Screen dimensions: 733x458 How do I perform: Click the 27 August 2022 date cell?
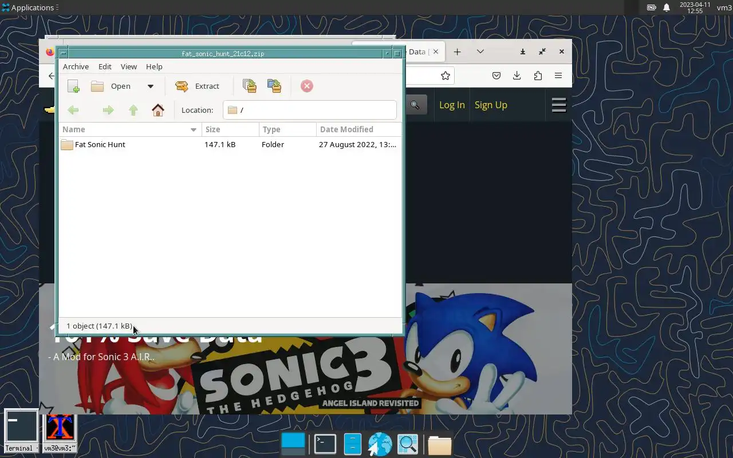click(x=357, y=145)
